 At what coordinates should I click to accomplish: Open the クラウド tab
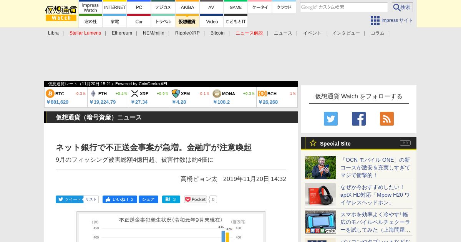[284, 7]
